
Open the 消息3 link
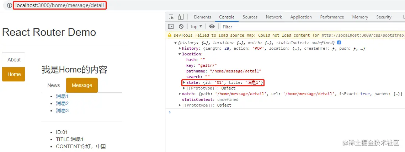[62, 111]
